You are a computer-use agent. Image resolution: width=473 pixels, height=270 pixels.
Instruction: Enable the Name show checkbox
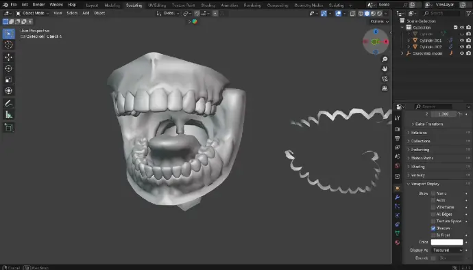tap(433, 193)
